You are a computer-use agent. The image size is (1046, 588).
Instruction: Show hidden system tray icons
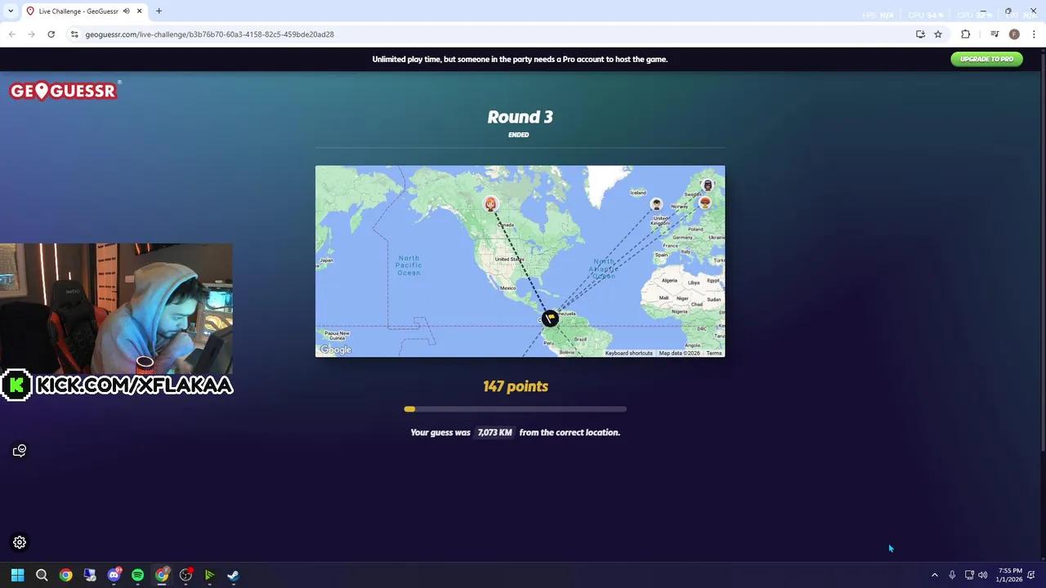934,575
